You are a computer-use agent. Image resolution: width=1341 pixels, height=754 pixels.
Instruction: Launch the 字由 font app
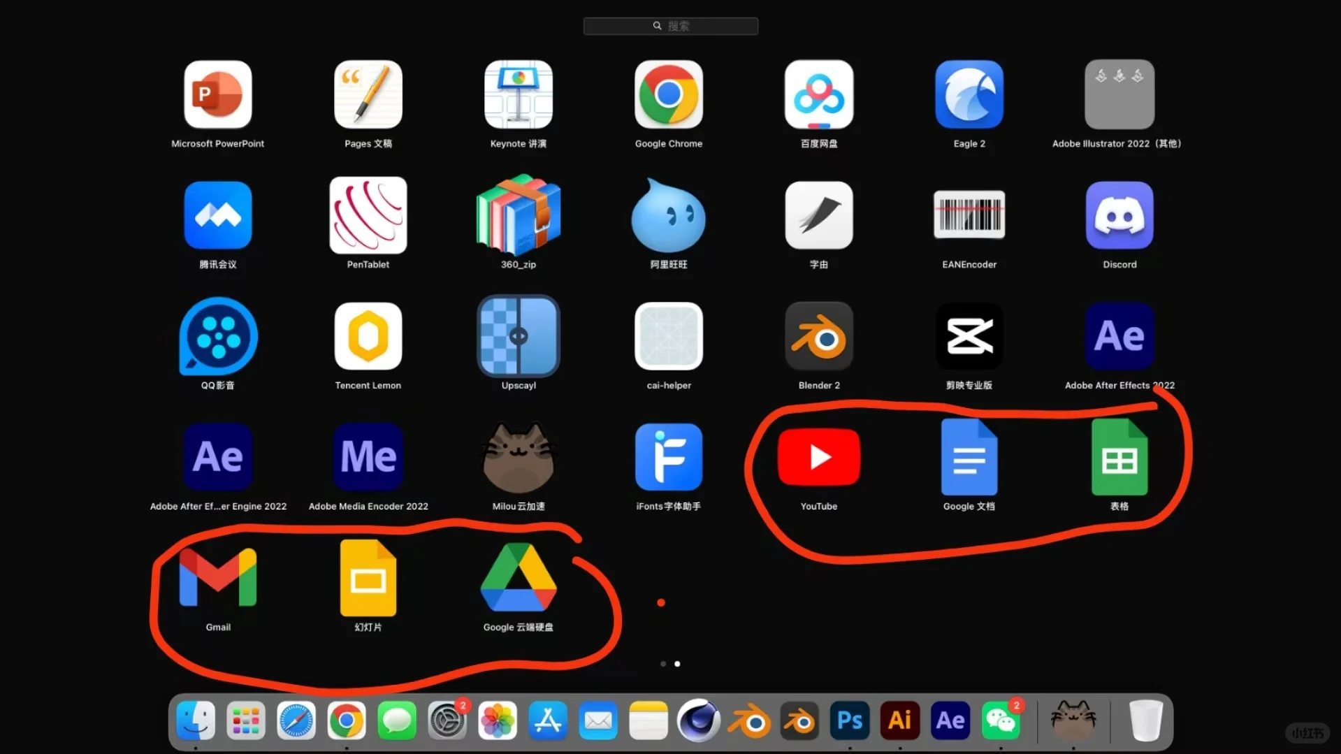pos(819,216)
